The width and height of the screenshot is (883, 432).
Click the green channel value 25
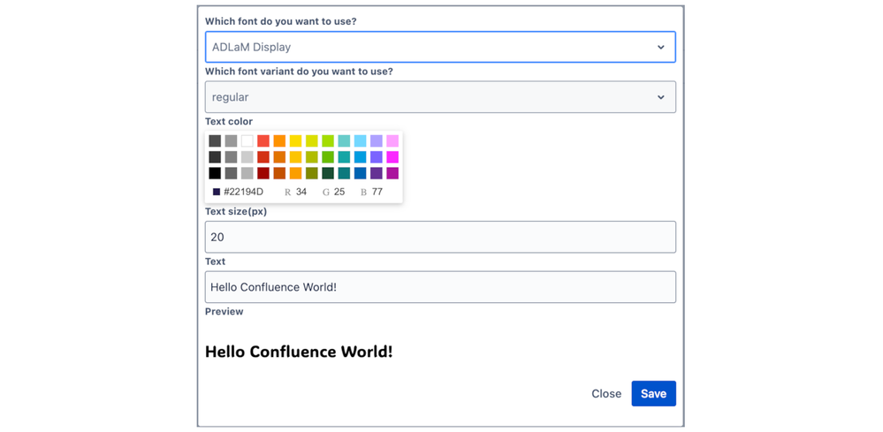[339, 192]
